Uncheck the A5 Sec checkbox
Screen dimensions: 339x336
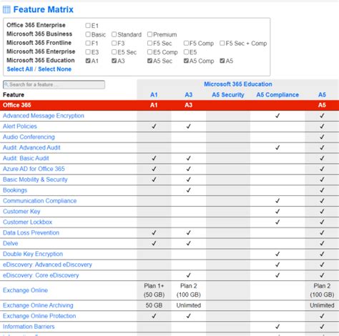coord(149,61)
